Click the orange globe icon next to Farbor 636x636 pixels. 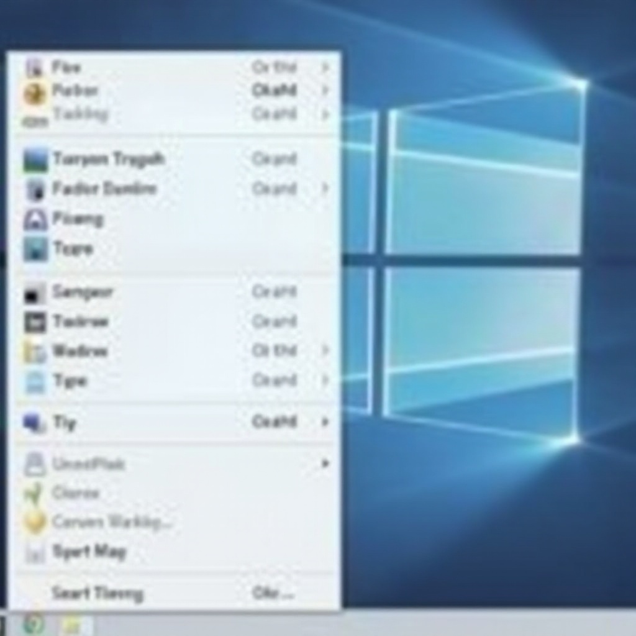point(35,94)
